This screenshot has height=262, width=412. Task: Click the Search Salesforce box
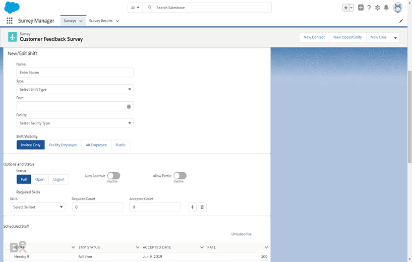207,8
